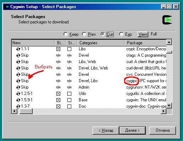Click the cycle icon for crypt version 1.1-1
The image size is (183, 141).
tap(18, 49)
